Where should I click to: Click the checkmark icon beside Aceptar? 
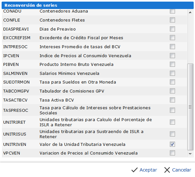tap(135, 170)
